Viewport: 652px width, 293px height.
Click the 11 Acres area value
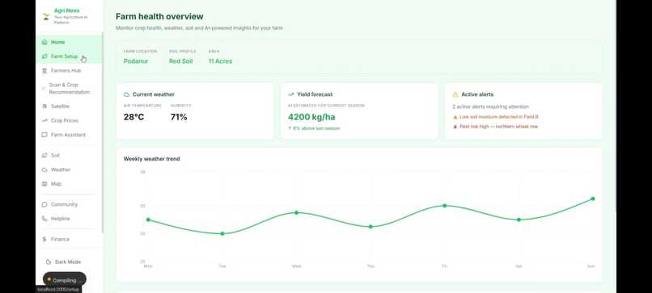[x=220, y=61]
